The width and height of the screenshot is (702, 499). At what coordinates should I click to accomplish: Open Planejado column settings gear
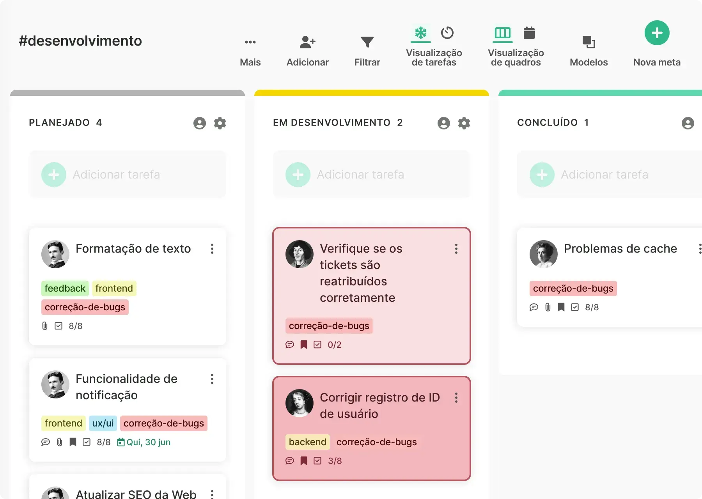220,123
